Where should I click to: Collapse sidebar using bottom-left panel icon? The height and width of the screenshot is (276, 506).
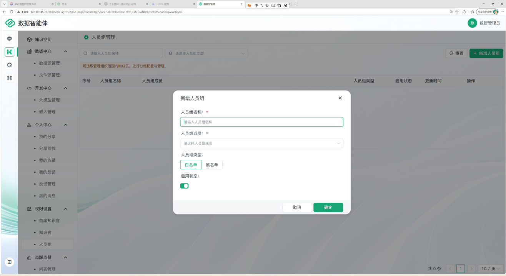point(10,262)
